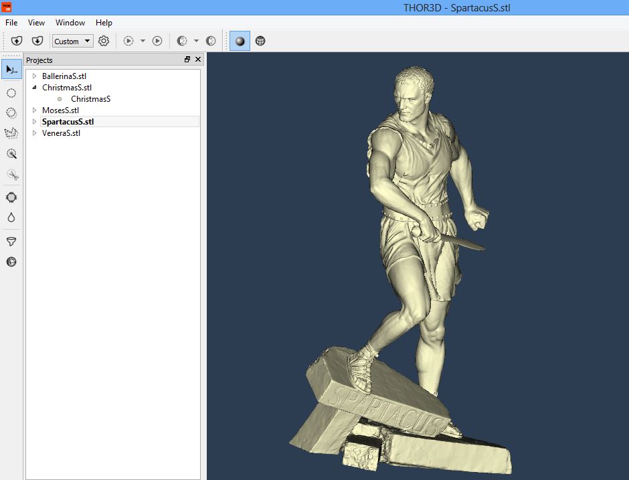
Task: Select VeneraS.stl in the project list
Action: click(61, 133)
